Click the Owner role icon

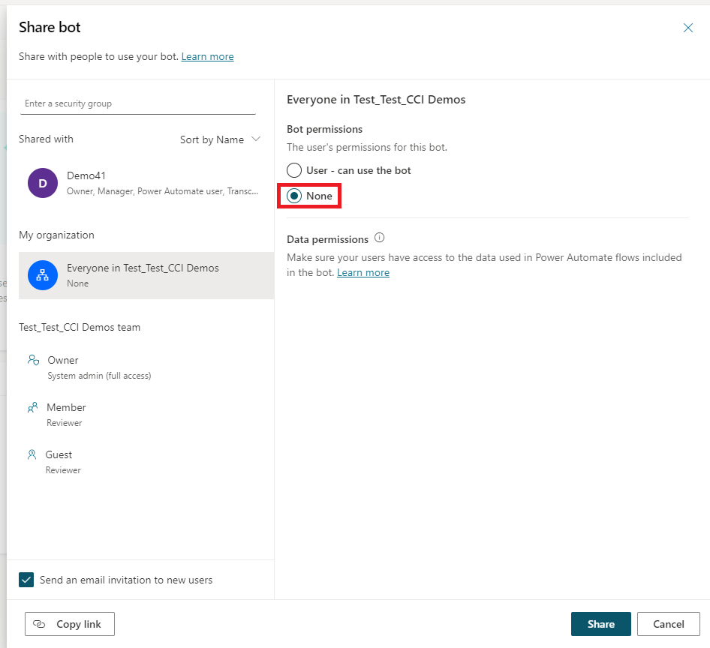coord(33,360)
